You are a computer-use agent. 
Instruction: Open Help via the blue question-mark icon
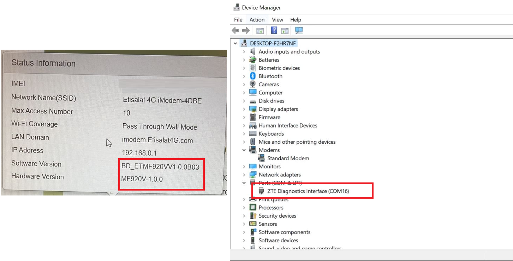(274, 31)
